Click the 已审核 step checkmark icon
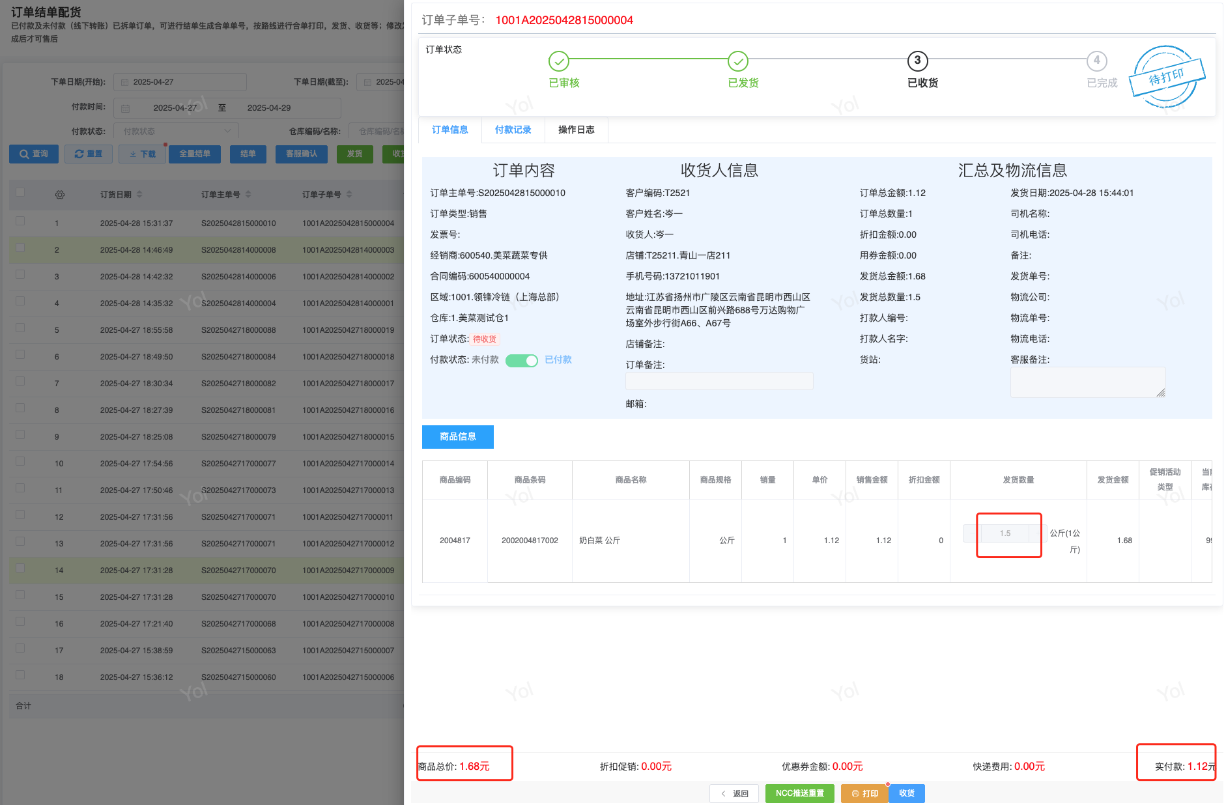 pyautogui.click(x=558, y=61)
